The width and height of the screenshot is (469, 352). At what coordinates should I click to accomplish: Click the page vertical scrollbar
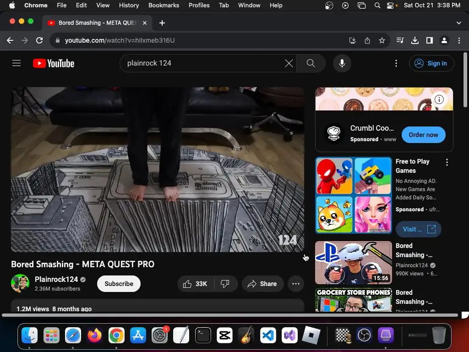point(465,80)
